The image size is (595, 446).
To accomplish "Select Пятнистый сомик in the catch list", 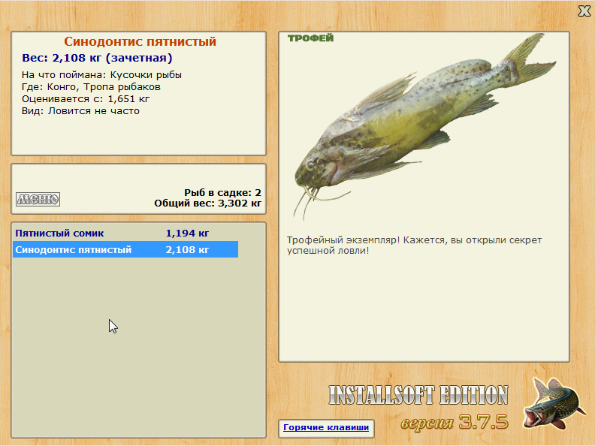I will [x=125, y=233].
